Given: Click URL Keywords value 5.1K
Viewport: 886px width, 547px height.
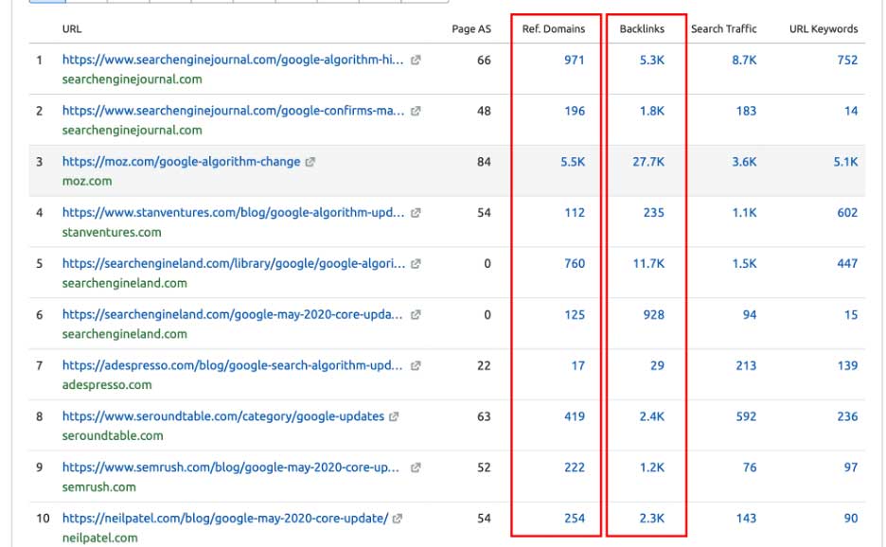Looking at the screenshot, I should coord(846,162).
